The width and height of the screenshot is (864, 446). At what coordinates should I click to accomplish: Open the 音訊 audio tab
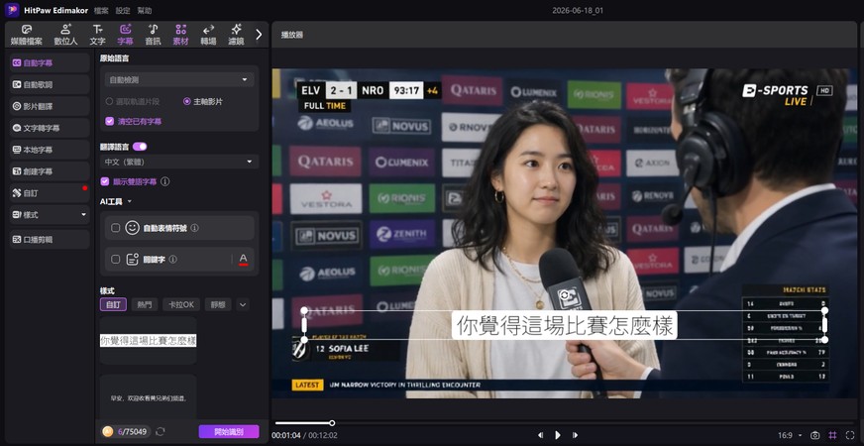pos(153,35)
